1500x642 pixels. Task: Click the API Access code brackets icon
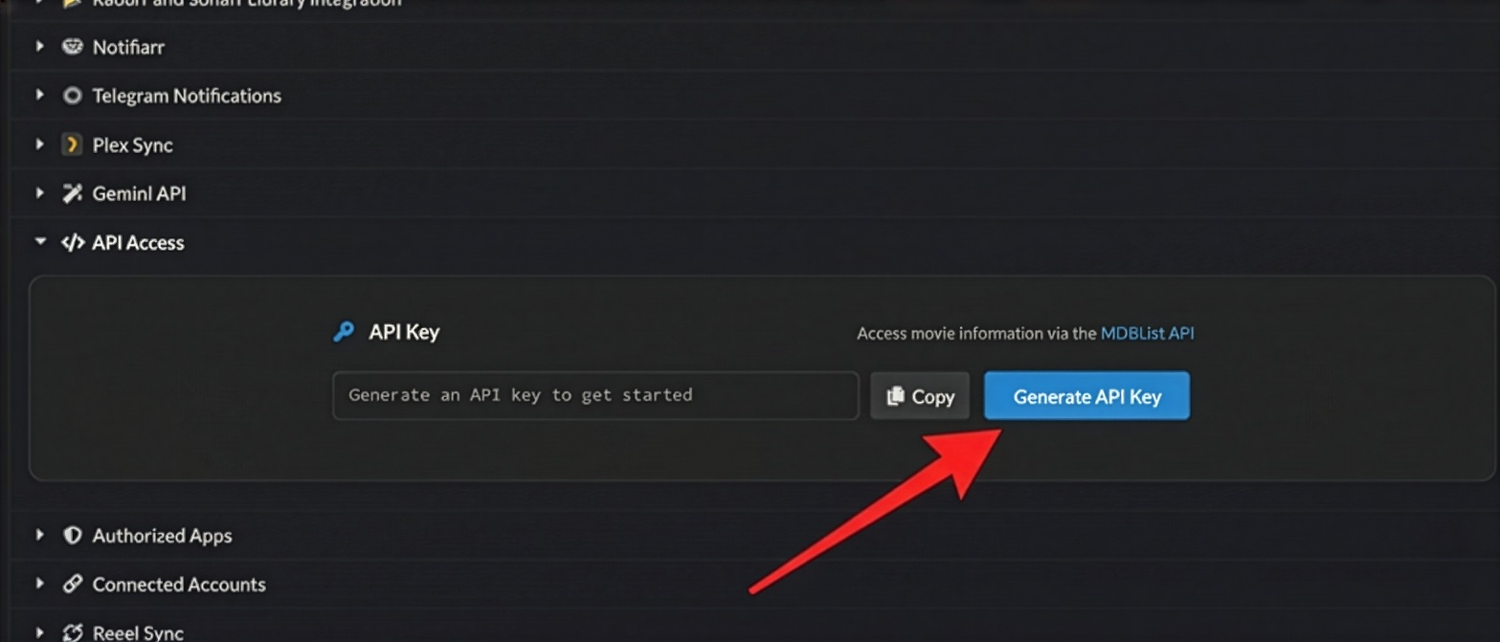[72, 242]
